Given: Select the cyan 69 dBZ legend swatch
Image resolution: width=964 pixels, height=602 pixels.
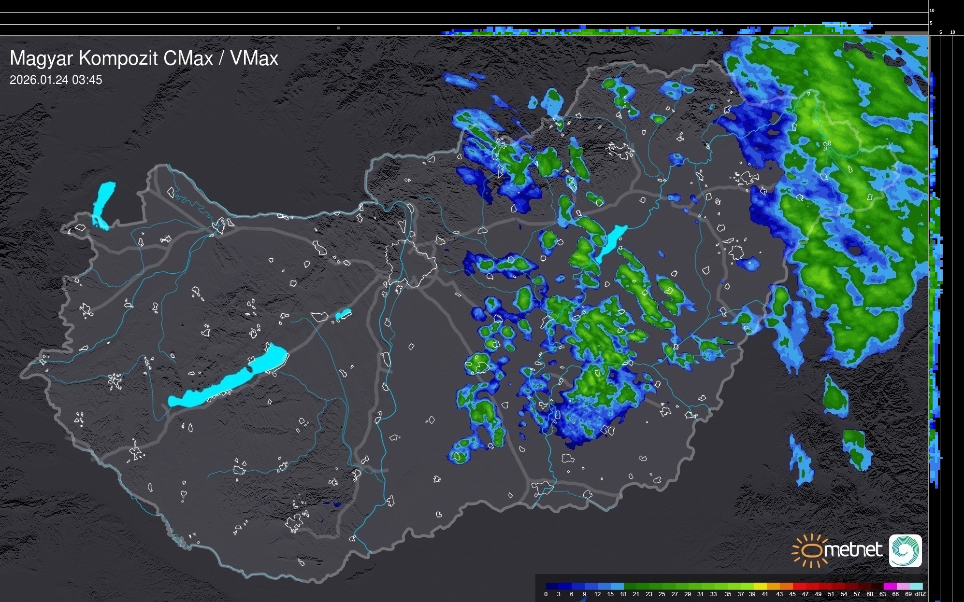Looking at the screenshot, I should click(x=917, y=586).
